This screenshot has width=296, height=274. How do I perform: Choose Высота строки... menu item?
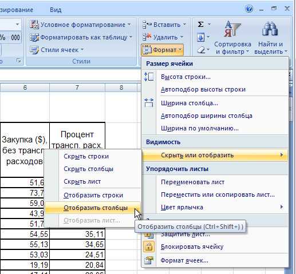215,77
